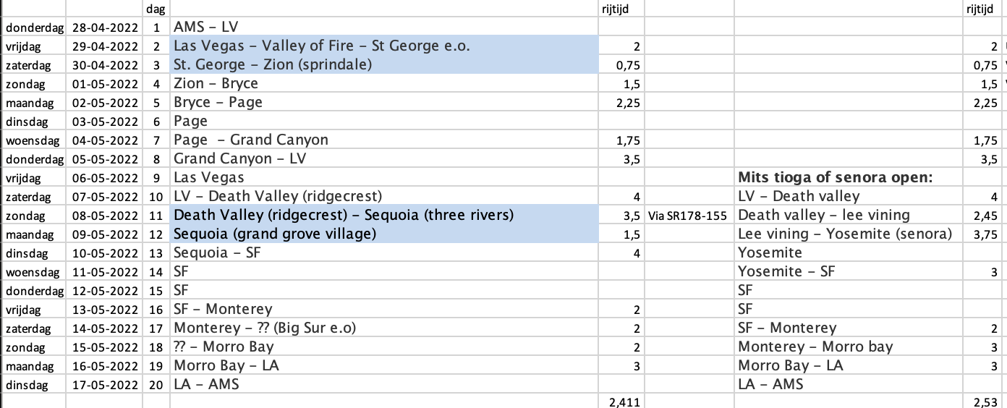Click the 'Death valley – lee vining' cell
This screenshot has height=408, width=1007.
pos(824,215)
